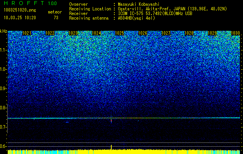Click the 0.7 kHz axis label
Viewport: 243px width, 154px height.
tap(3, 127)
